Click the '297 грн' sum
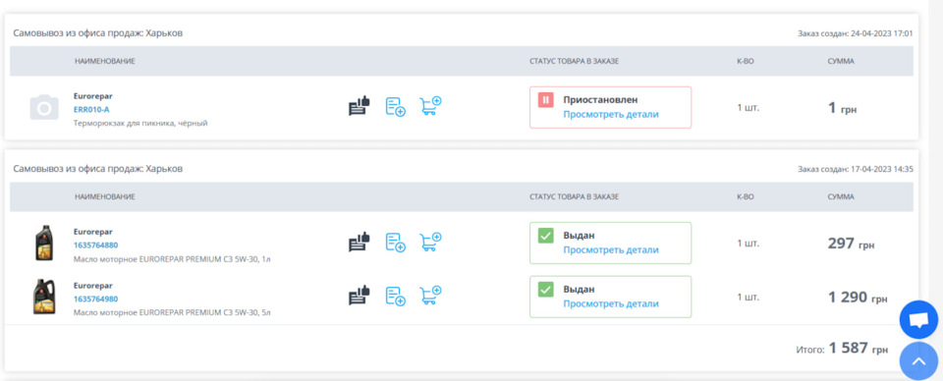Viewport: 943px width, 381px height. click(851, 244)
